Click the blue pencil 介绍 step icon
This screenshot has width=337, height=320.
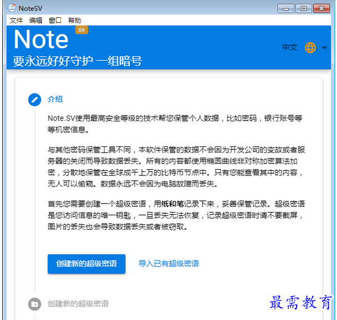[x=34, y=100]
